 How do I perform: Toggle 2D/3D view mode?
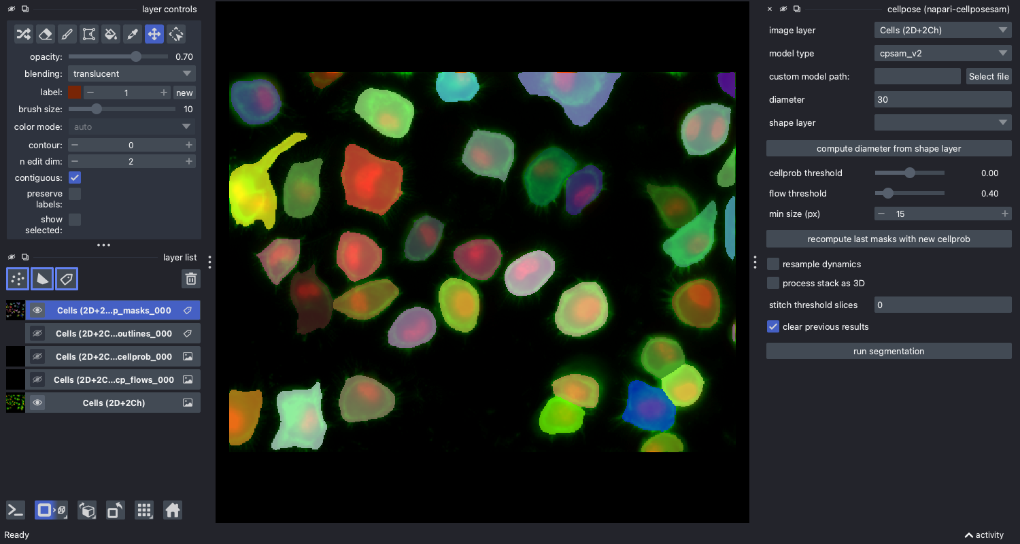tap(51, 510)
